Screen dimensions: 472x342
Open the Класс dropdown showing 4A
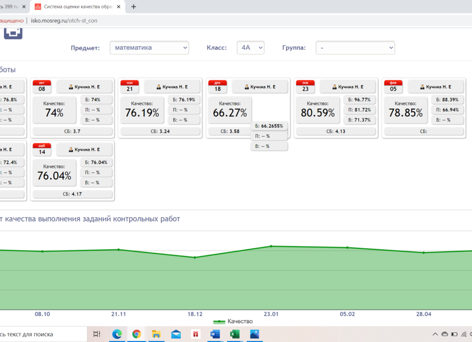coord(251,48)
